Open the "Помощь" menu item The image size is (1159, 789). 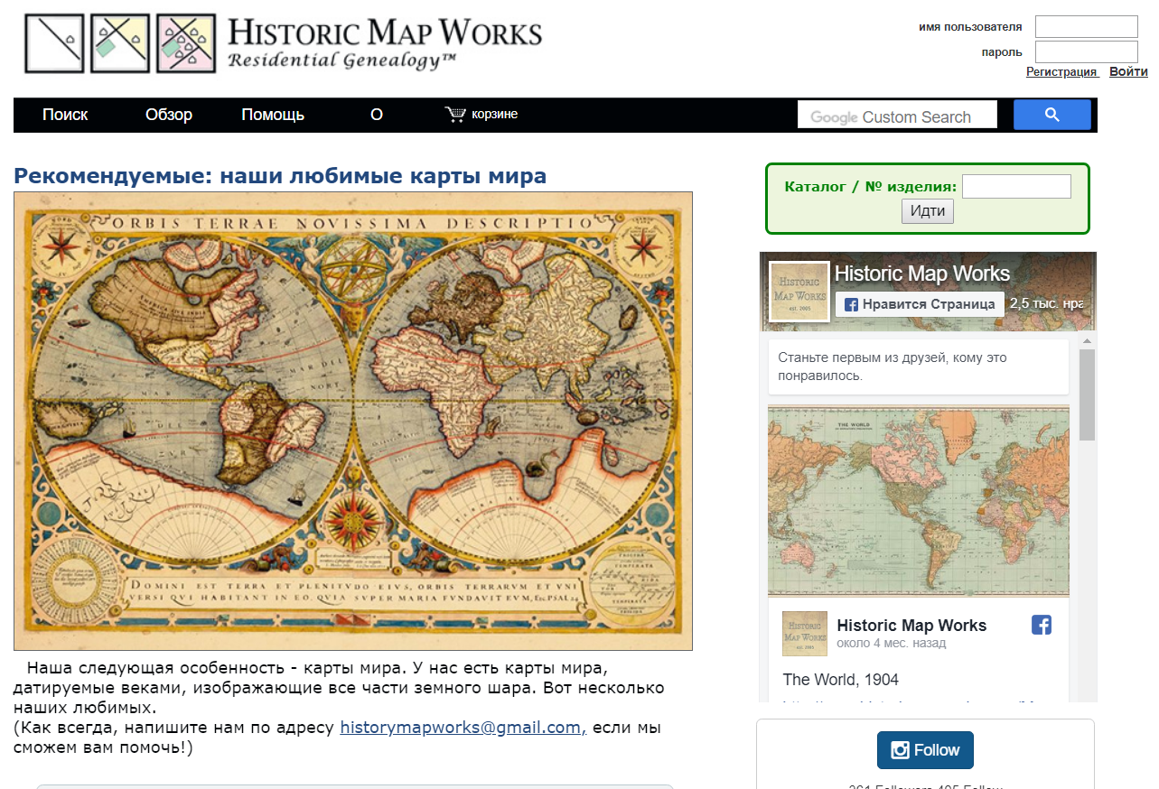tap(273, 115)
